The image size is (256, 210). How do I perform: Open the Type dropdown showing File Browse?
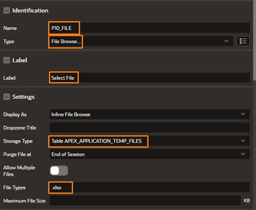[x=142, y=41]
